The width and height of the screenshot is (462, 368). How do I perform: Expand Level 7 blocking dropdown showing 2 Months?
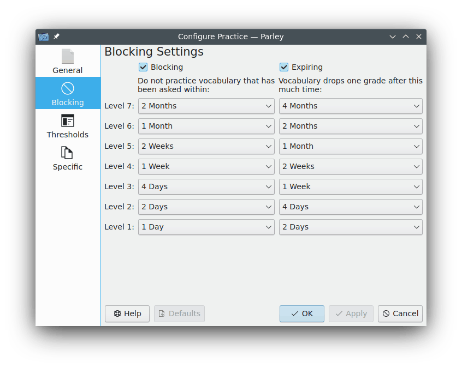pyautogui.click(x=206, y=106)
